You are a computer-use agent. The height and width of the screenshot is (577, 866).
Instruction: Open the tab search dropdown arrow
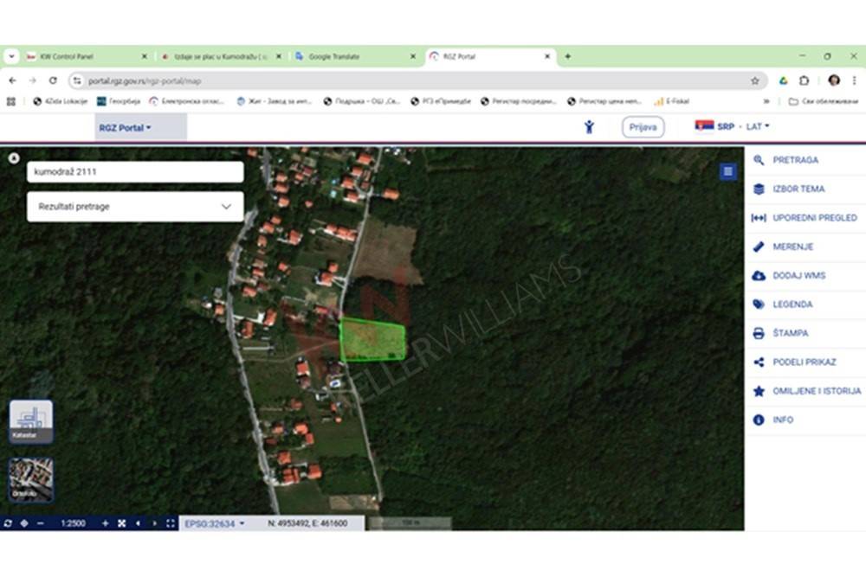(11, 56)
